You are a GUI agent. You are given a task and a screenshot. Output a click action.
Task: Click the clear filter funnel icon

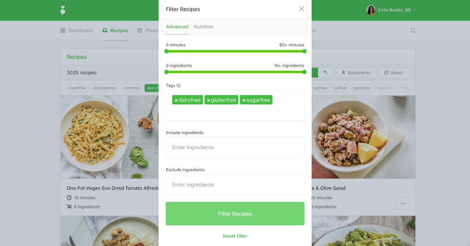(325, 72)
